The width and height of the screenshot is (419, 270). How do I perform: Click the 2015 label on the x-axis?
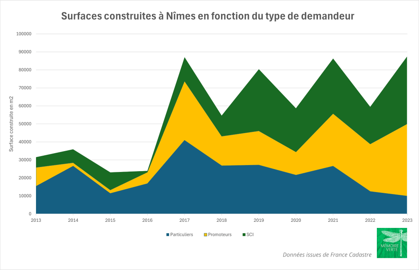tap(110, 220)
